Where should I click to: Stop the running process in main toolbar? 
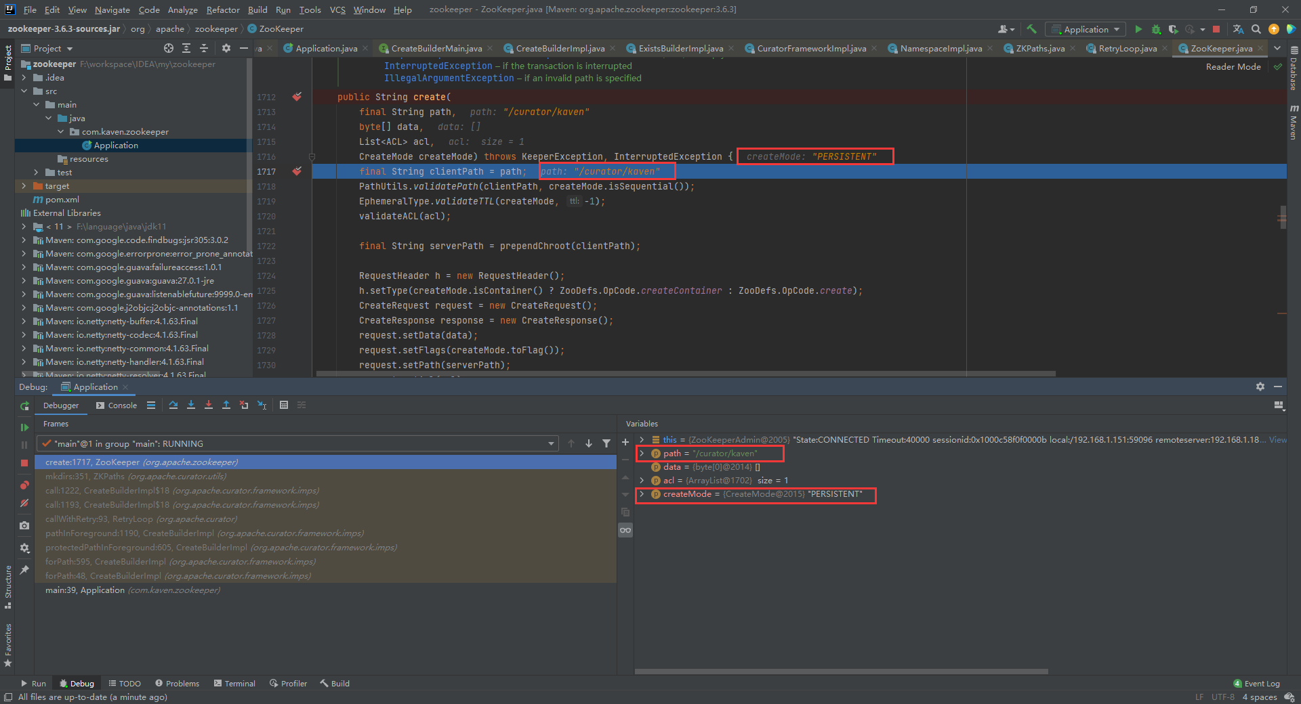(x=1216, y=29)
